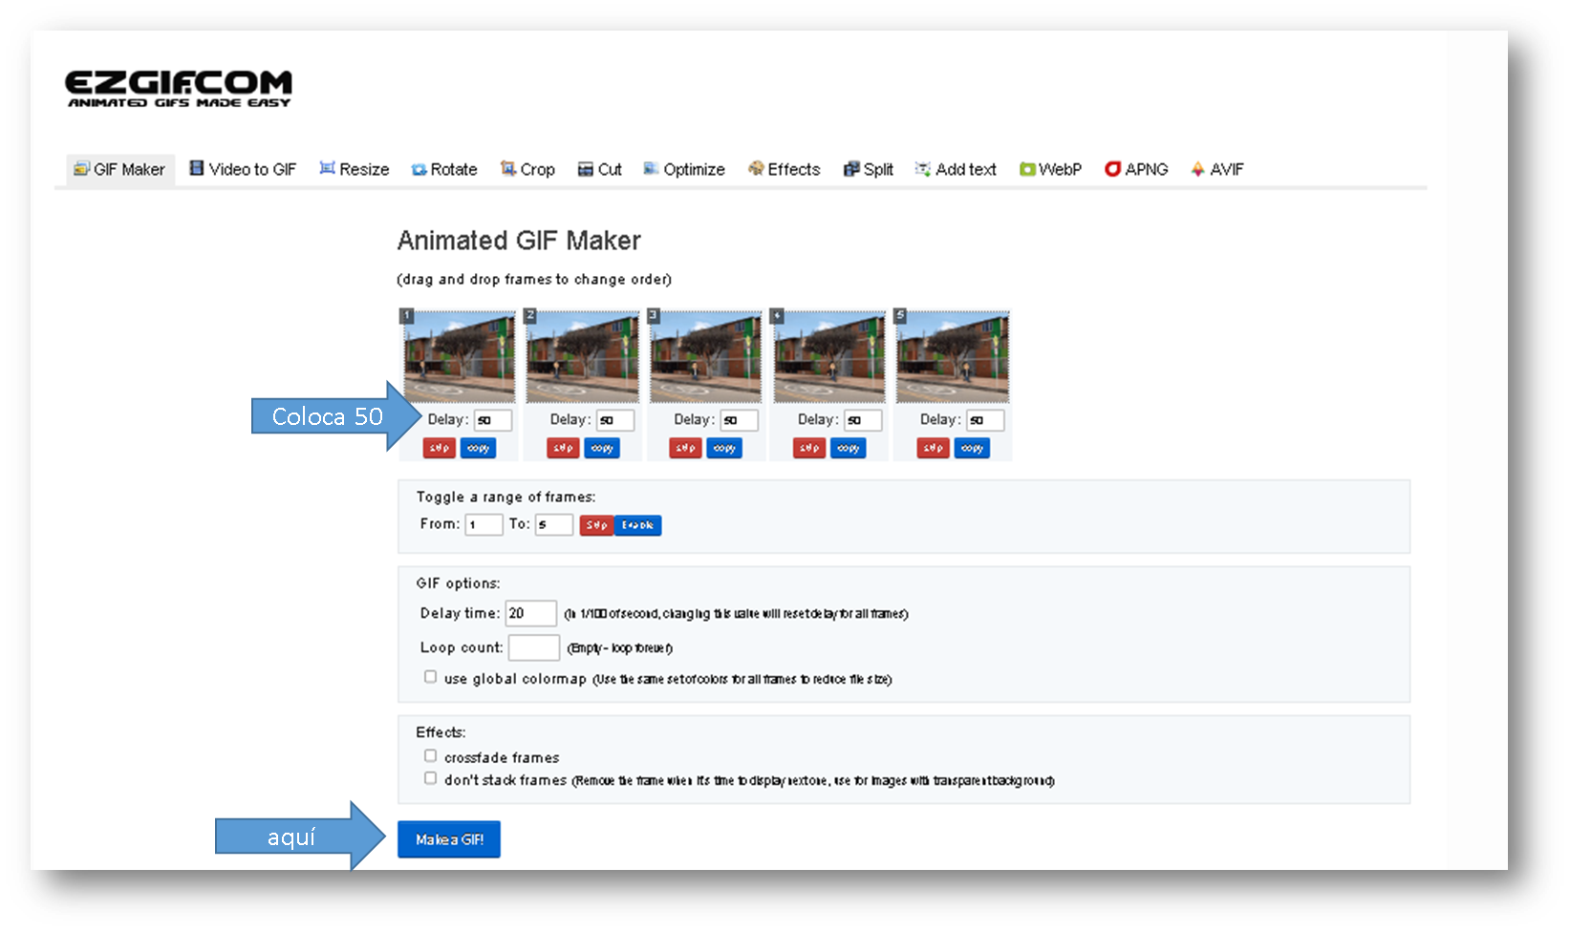Open the Rotate tool
The height and width of the screenshot is (932, 1570).
pos(444,169)
